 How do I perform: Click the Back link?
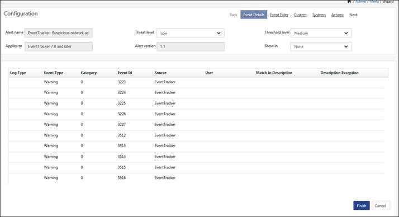pos(233,15)
